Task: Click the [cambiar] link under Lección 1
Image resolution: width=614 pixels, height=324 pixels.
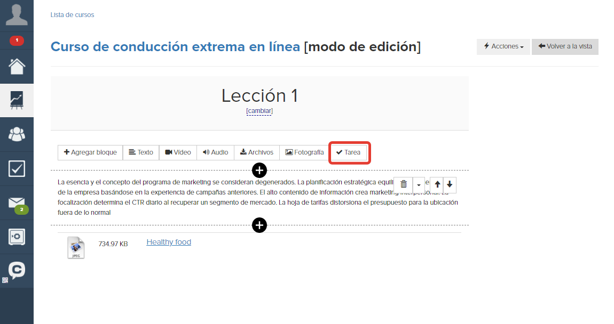Action: click(x=259, y=111)
